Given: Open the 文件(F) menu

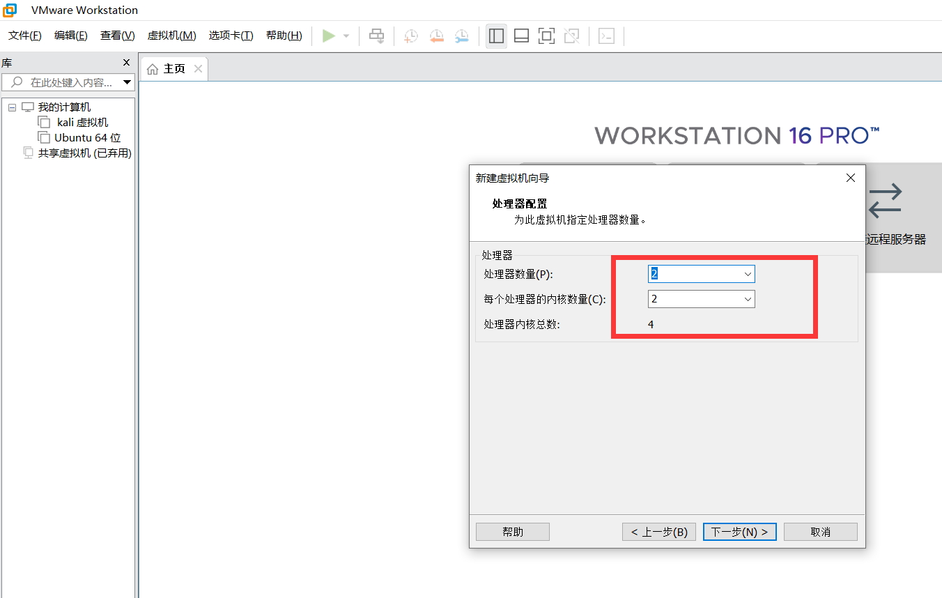Looking at the screenshot, I should (x=25, y=36).
